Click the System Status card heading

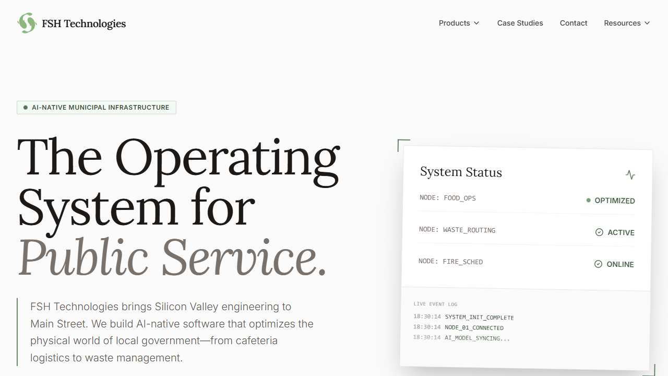tap(461, 172)
